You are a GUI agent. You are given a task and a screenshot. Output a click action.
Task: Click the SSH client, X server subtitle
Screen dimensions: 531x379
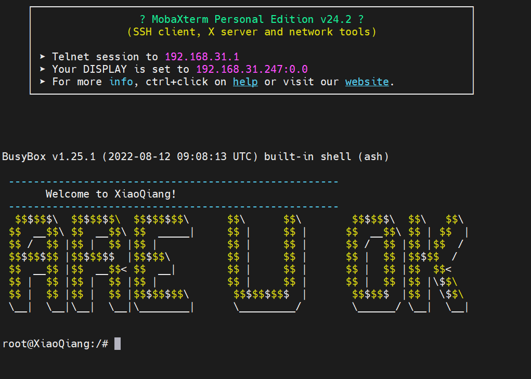click(x=252, y=32)
